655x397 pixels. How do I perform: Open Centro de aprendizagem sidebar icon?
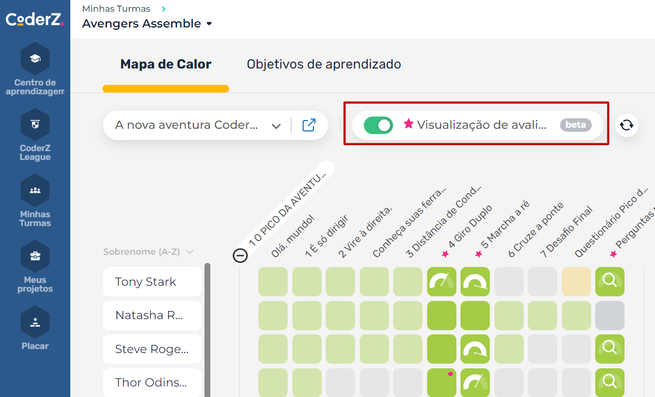(x=35, y=59)
